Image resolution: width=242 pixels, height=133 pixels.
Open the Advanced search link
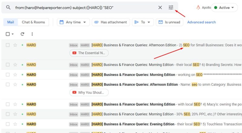click(x=201, y=22)
